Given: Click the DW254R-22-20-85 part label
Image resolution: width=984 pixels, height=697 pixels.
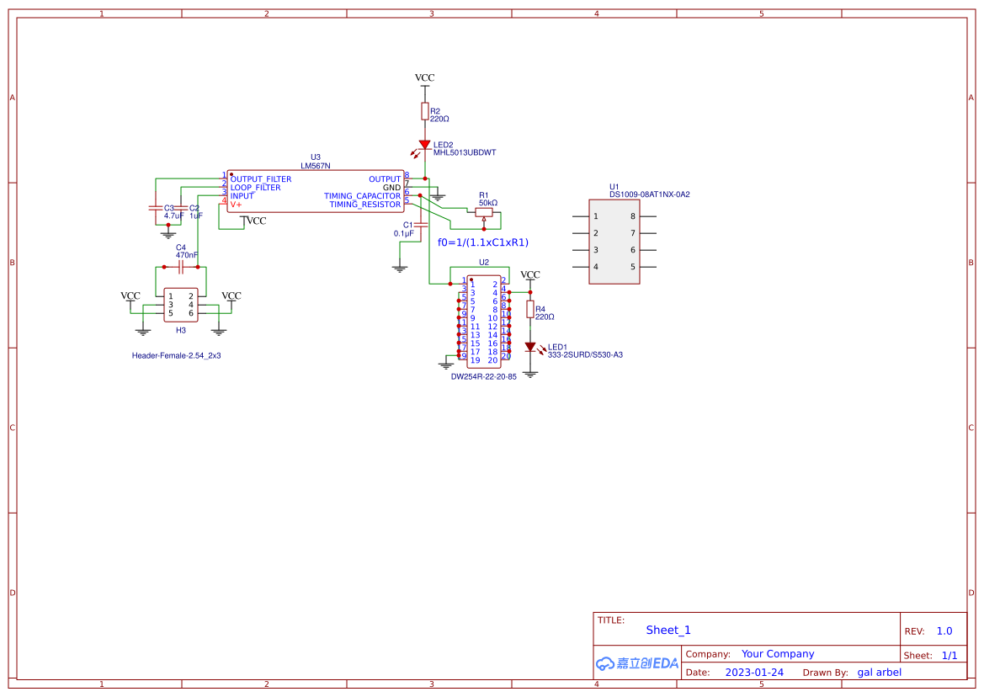Looking at the screenshot, I should (484, 377).
